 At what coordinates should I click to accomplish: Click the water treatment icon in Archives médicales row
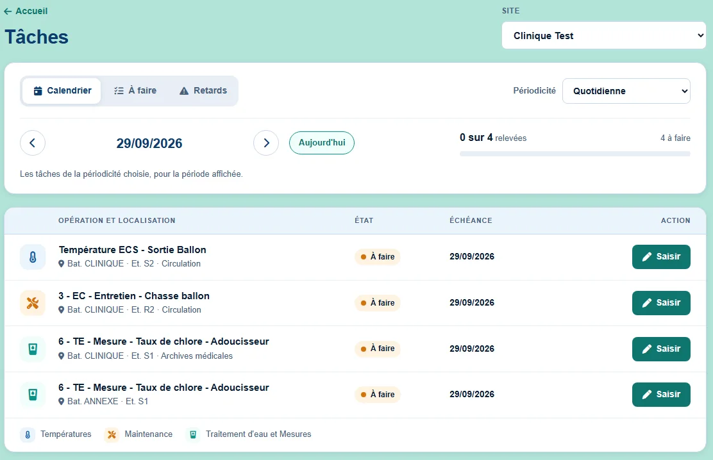(33, 349)
